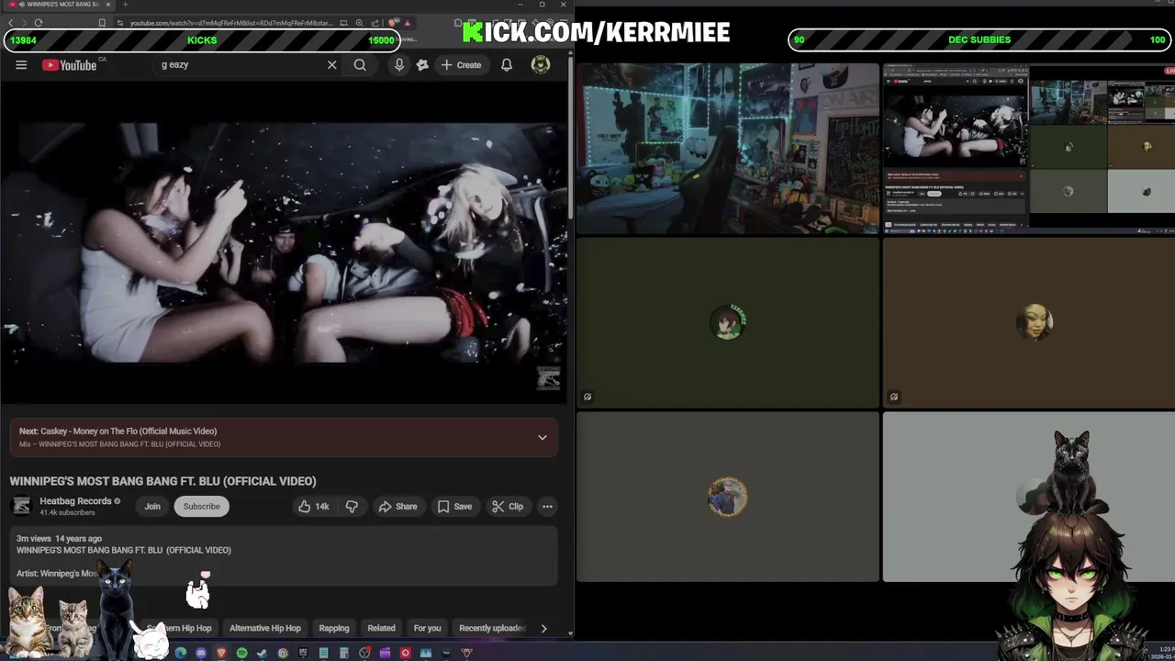Click the muted mic icon on left participant tile
Image resolution: width=1175 pixels, height=661 pixels.
coord(587,397)
